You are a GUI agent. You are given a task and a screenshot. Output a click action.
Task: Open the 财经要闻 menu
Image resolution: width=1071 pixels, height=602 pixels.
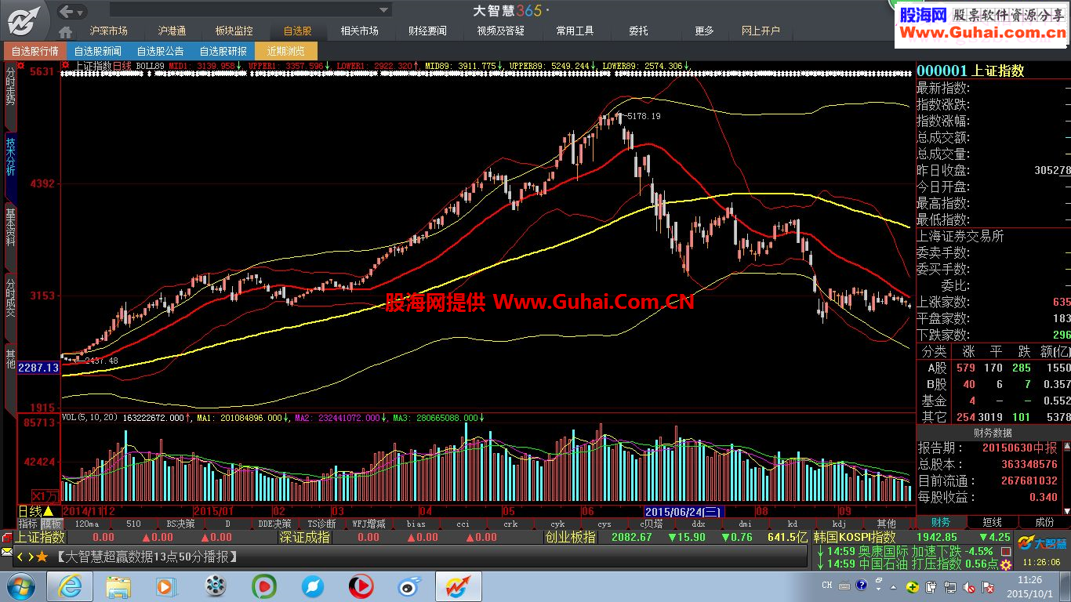[x=427, y=31]
